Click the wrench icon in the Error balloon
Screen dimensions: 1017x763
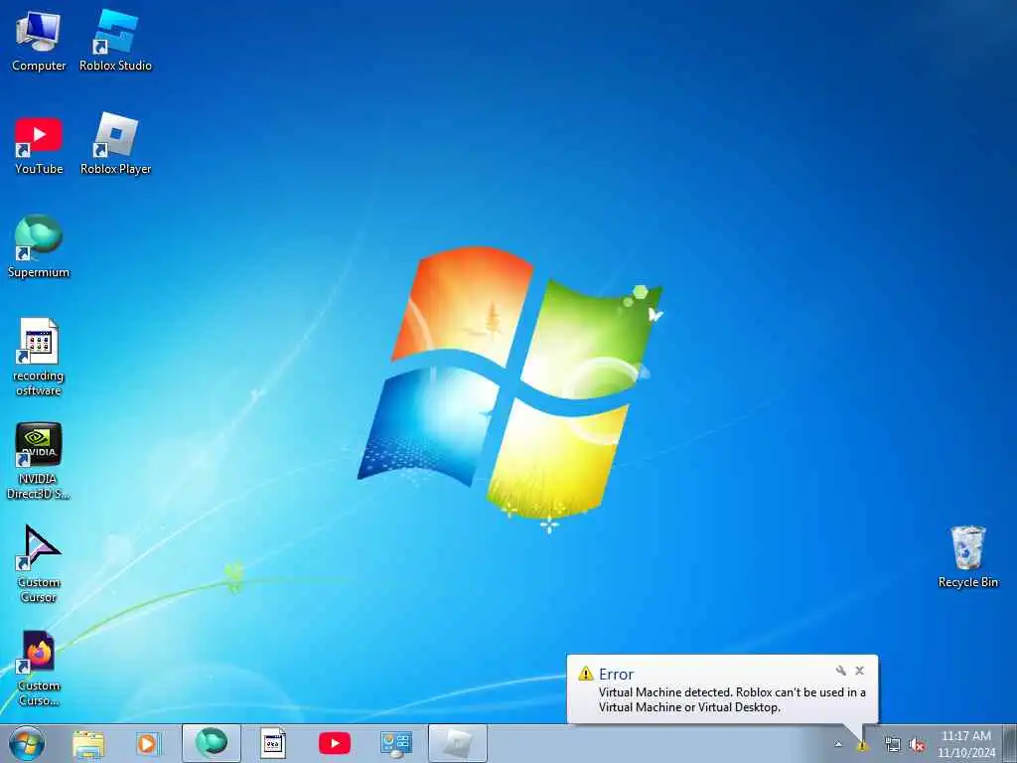point(840,671)
